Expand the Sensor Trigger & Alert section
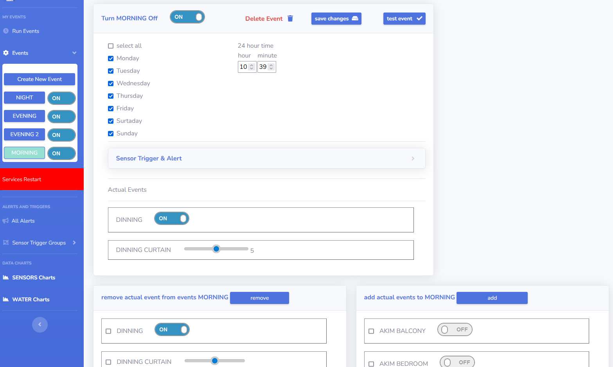Image resolution: width=613 pixels, height=367 pixels. click(x=266, y=158)
